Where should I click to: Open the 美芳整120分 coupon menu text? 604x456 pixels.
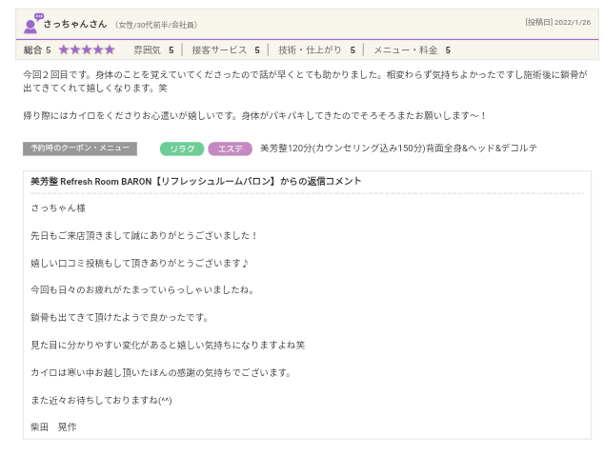click(x=398, y=149)
